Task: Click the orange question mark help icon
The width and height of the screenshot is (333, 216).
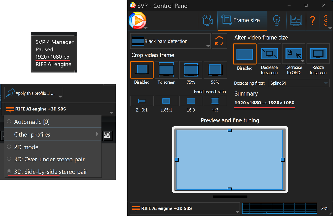Action: click(312, 21)
